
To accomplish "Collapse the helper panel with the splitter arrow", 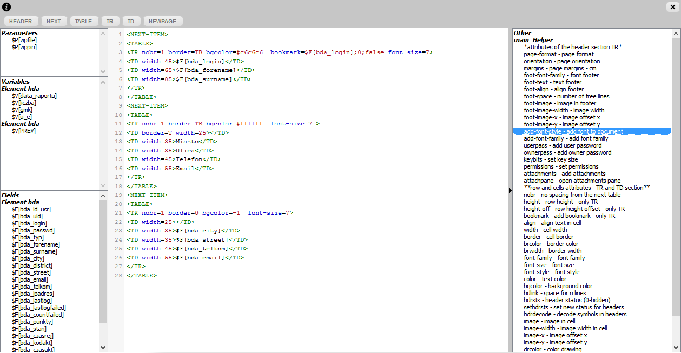I will [x=510, y=190].
